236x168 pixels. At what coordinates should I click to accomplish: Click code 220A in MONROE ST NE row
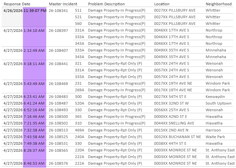click(x=79, y=150)
